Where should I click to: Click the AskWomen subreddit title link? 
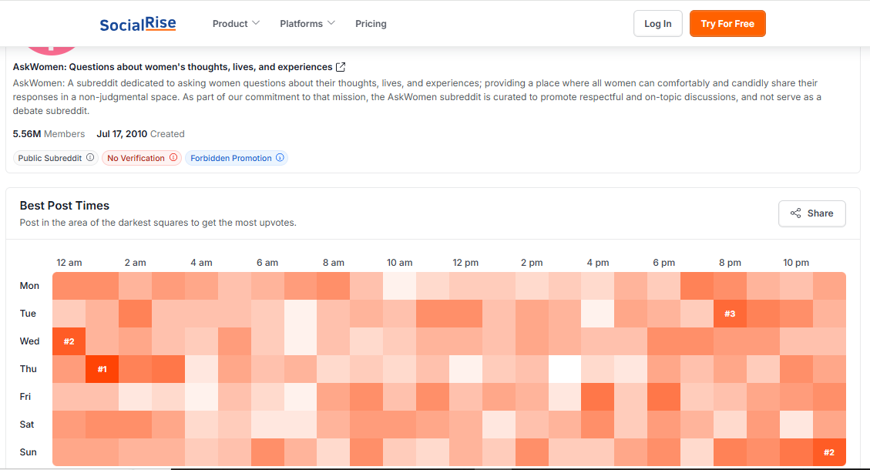[173, 67]
